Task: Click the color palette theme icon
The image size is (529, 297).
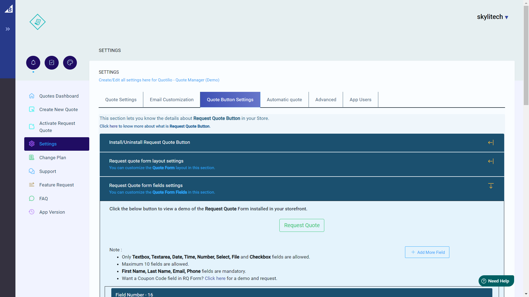Action: tap(70, 63)
